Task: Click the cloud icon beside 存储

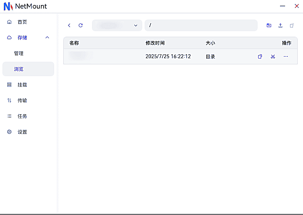Action: (x=9, y=37)
